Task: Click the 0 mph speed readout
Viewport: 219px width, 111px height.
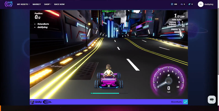Action: click(x=169, y=89)
